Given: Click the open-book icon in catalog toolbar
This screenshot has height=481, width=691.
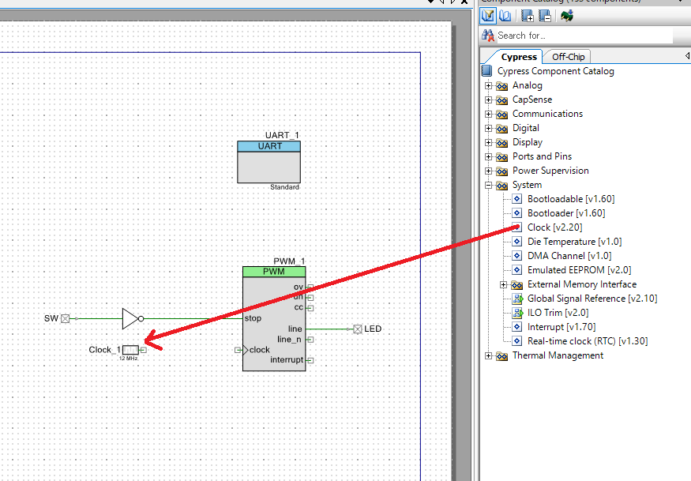Looking at the screenshot, I should (505, 16).
